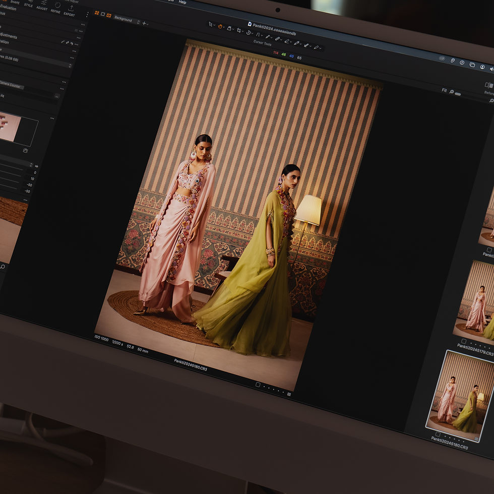Open Crop tool options chevron
The width and height of the screenshot is (494, 494).
tap(243, 31)
